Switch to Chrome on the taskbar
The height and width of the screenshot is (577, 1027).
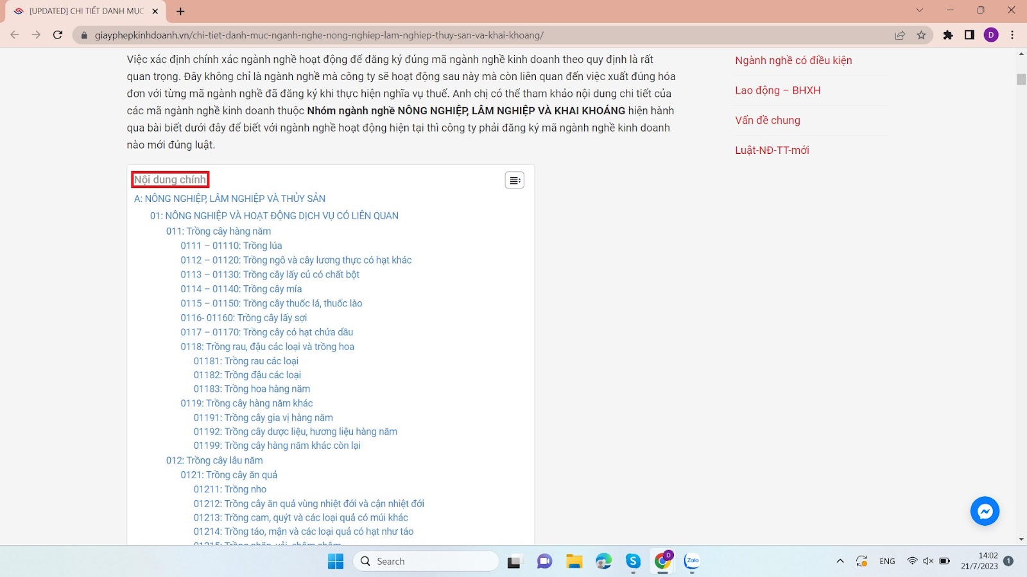(662, 562)
